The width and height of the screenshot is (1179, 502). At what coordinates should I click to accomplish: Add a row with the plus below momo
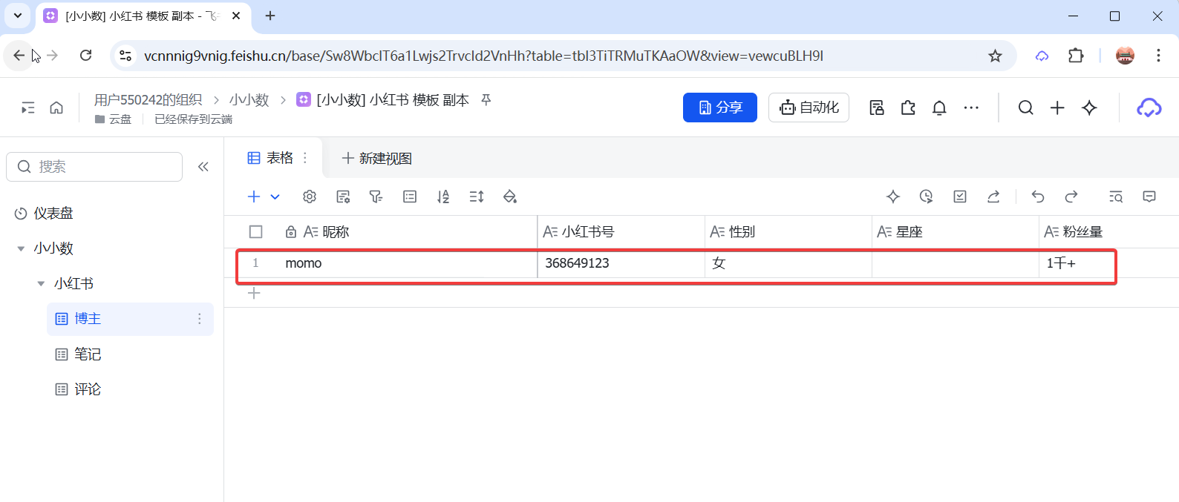pyautogui.click(x=254, y=293)
